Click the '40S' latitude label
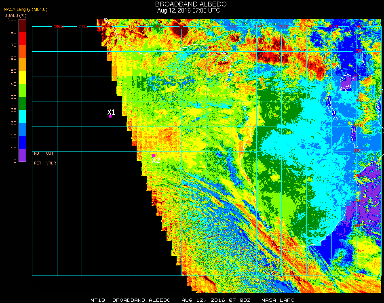The width and height of the screenshot is (384, 303). (x=359, y=276)
